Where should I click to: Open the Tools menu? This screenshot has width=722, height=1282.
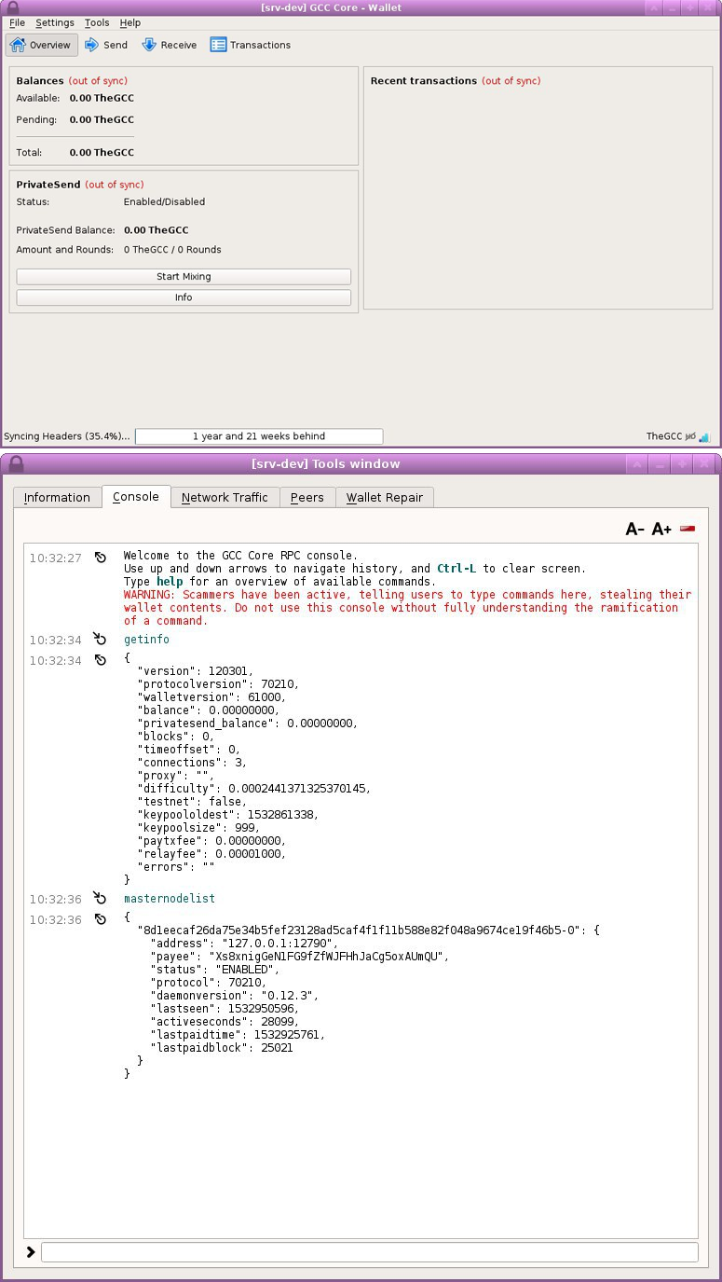pos(97,22)
